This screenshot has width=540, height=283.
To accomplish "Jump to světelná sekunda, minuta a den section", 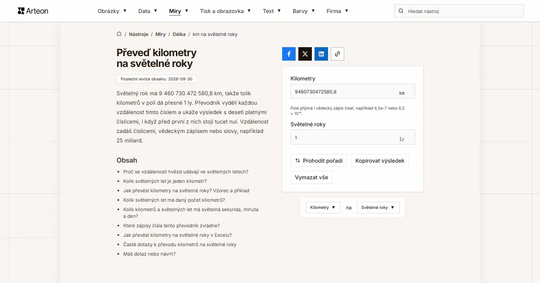I will coord(191,212).
